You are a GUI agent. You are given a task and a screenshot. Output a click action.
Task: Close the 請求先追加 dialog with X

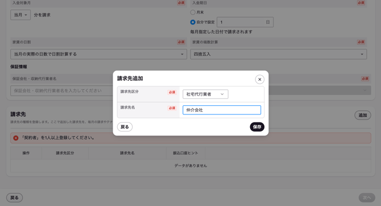click(x=259, y=79)
